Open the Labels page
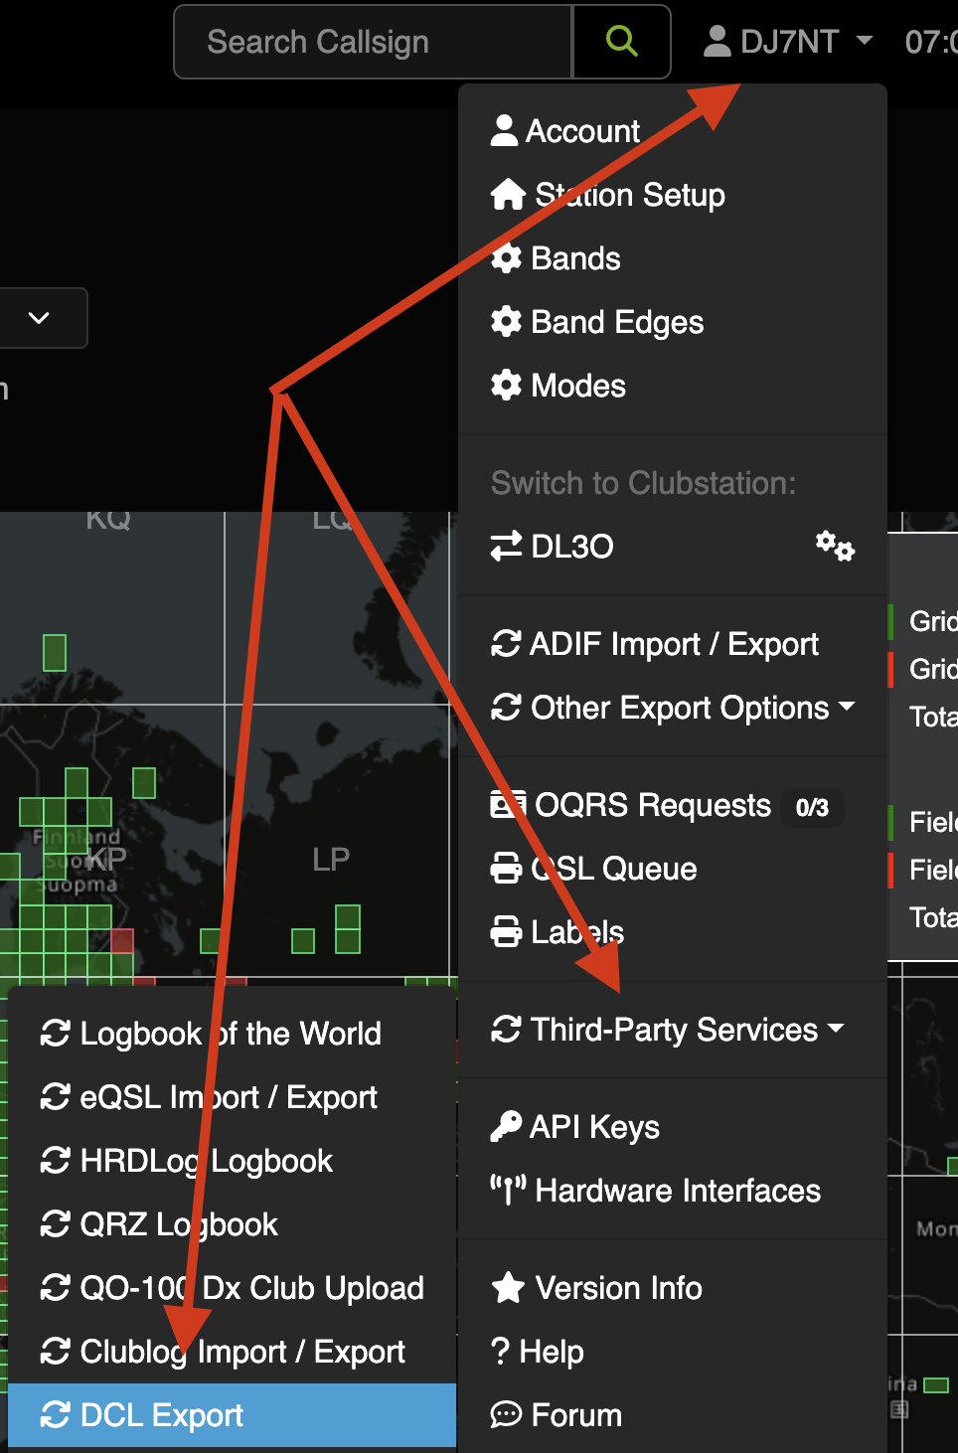Viewport: 958px width, 1453px height. (x=673, y=932)
